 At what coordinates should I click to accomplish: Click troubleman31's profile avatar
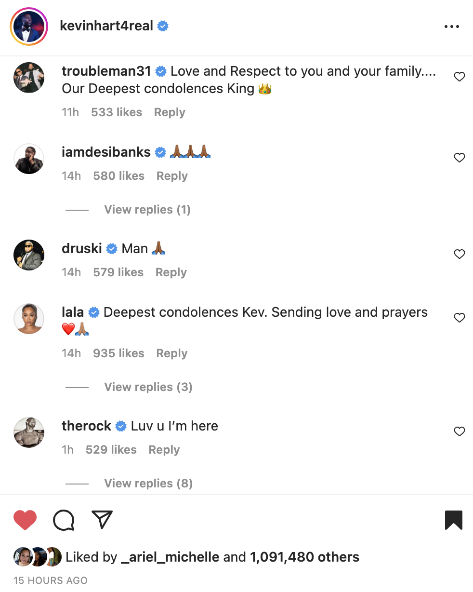(28, 77)
